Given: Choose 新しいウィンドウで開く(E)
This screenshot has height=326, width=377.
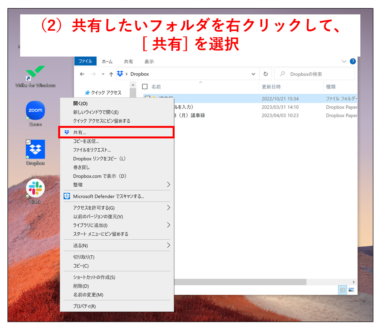Looking at the screenshot, I should pos(117,112).
